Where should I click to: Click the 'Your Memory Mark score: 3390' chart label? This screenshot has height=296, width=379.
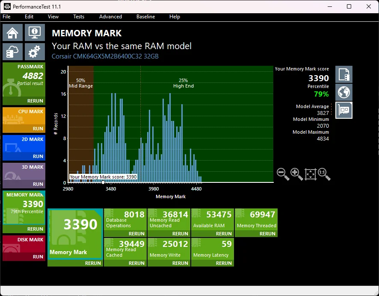[x=103, y=177]
